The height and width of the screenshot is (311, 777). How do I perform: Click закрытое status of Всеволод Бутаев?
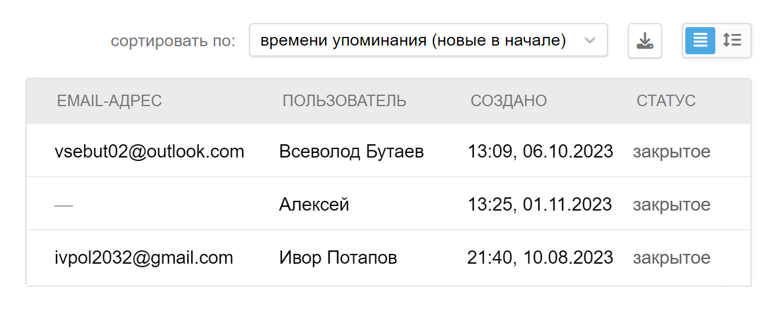coord(672,152)
